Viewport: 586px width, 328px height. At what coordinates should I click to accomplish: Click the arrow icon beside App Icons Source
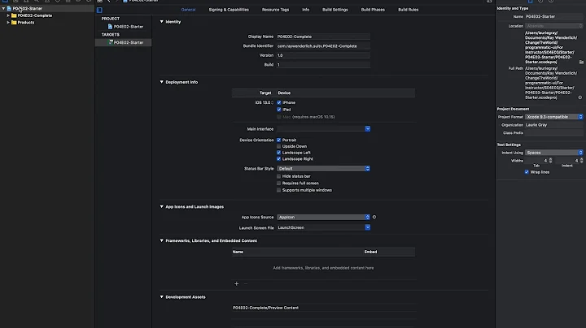point(374,217)
